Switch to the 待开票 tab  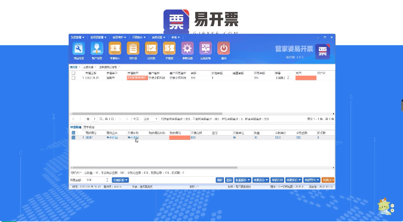[73, 67]
